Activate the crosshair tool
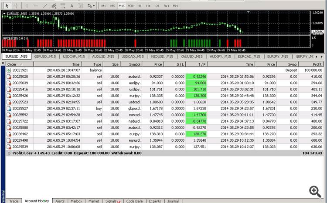The image size is (327, 203). click(x=16, y=6)
